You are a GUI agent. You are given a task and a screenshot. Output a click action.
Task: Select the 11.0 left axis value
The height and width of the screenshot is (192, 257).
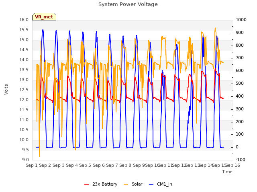click(24, 120)
